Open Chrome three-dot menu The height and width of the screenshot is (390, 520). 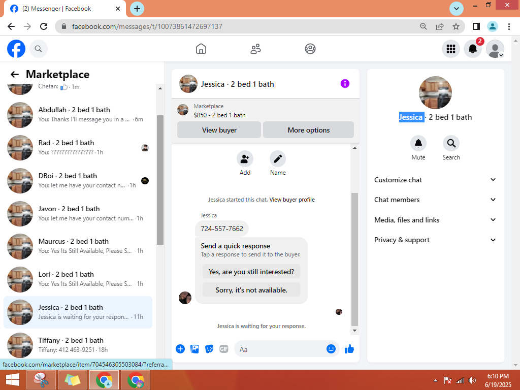pyautogui.click(x=509, y=26)
